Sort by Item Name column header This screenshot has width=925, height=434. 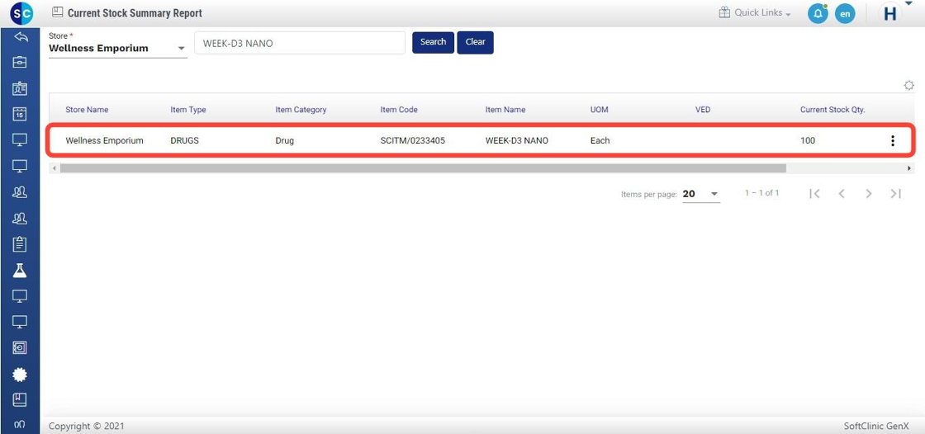coord(505,110)
